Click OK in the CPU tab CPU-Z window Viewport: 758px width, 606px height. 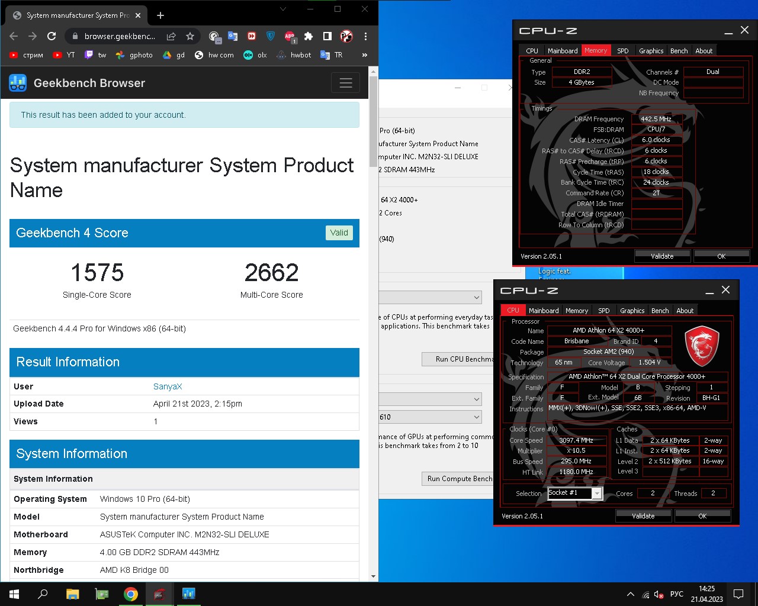click(702, 516)
